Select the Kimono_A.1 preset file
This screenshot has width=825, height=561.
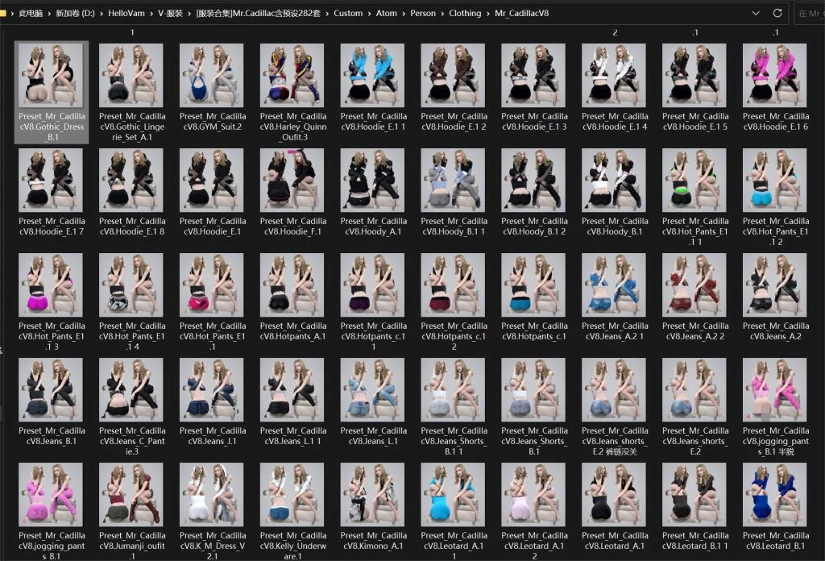(x=372, y=494)
